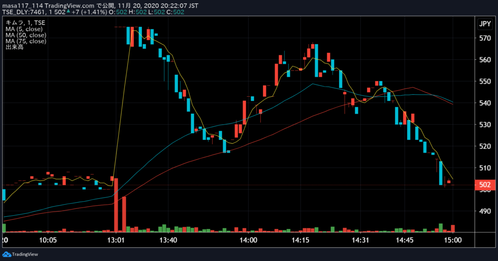Screen dimensions: 498x261
Task: Click the 550 price axis label
Action: pyautogui.click(x=485, y=81)
